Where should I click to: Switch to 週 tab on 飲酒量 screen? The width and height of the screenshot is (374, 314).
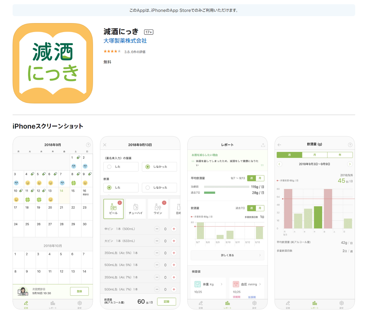[289, 155]
